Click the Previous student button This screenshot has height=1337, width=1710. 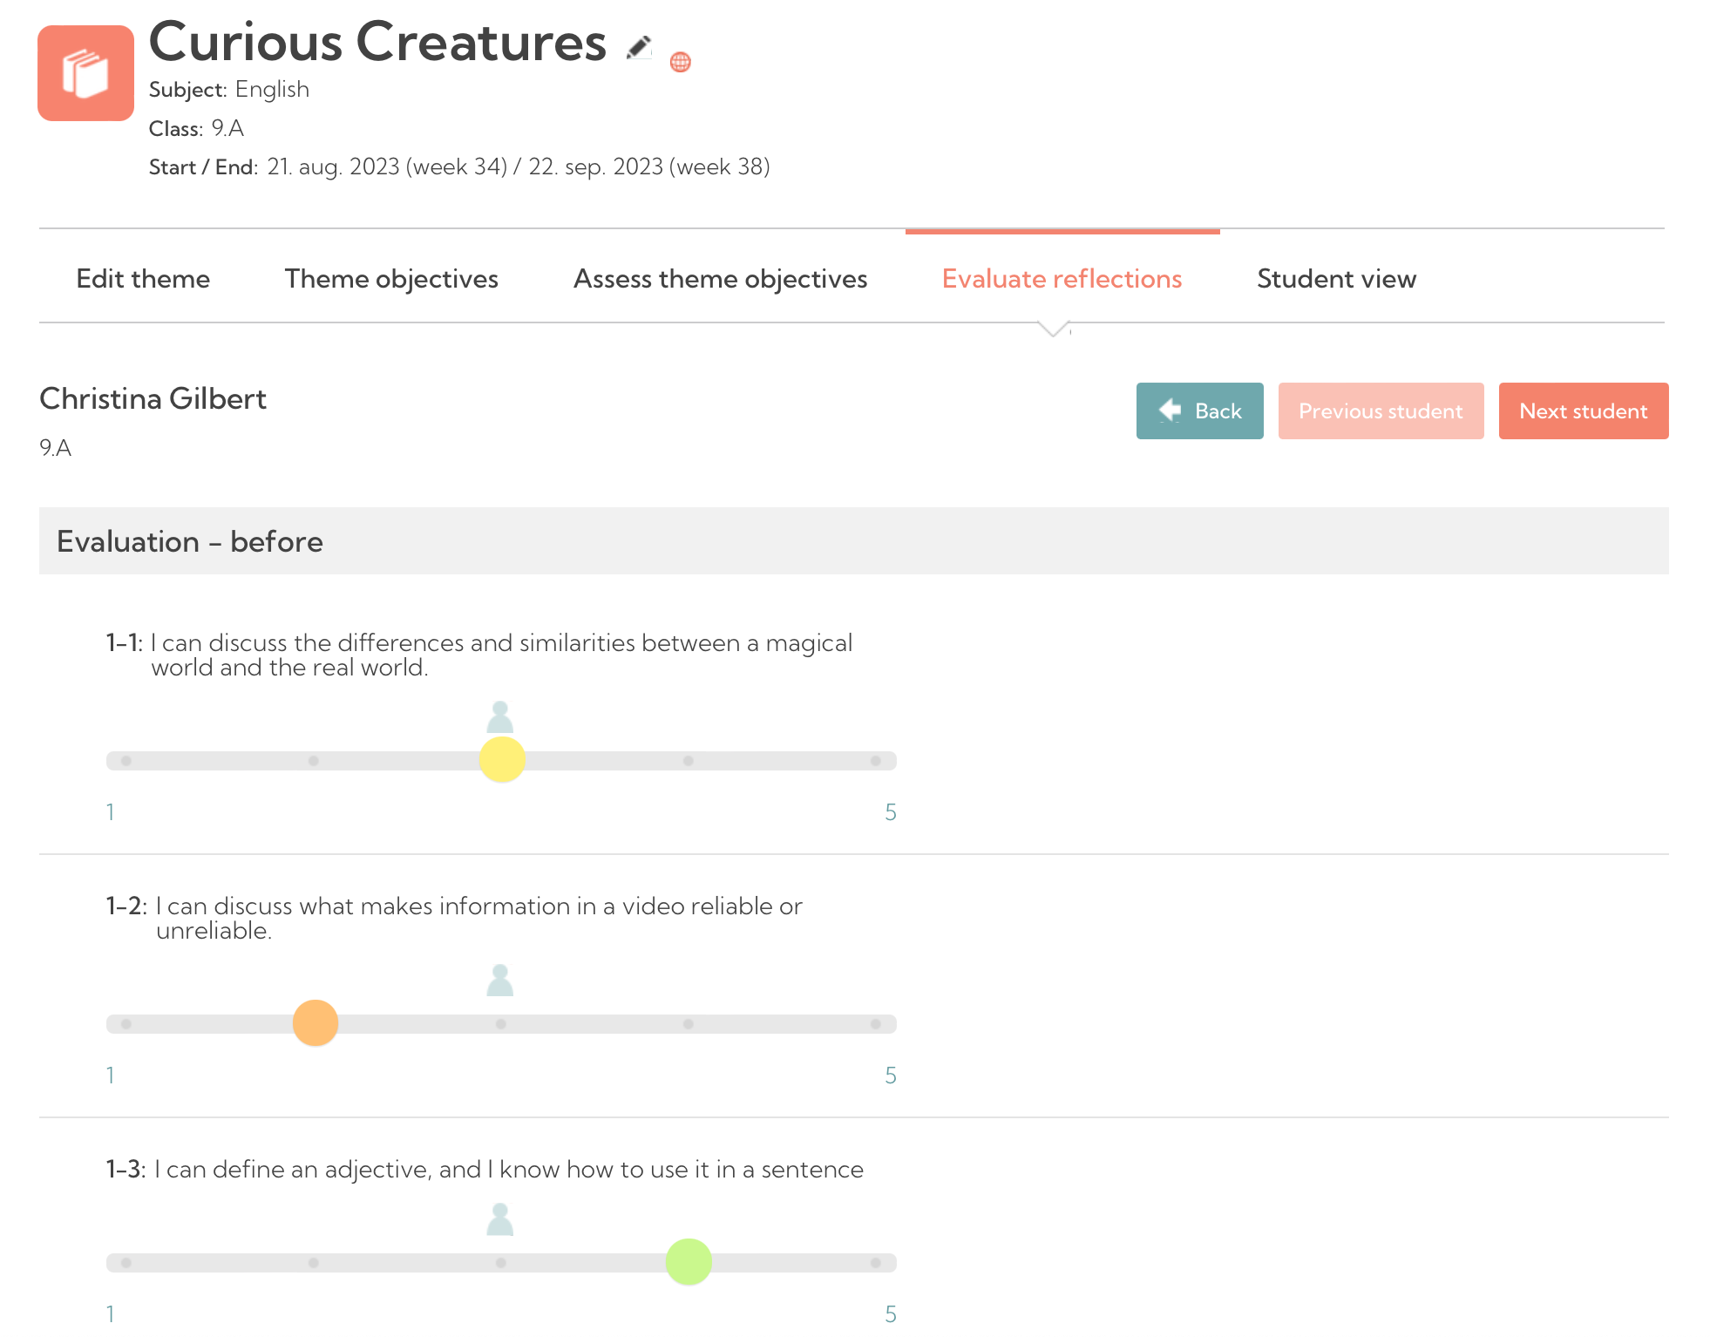(x=1380, y=411)
